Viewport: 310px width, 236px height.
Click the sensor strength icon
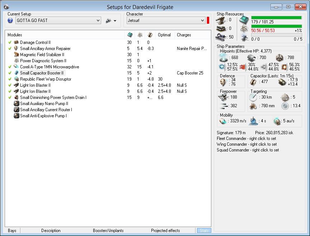click(285, 106)
